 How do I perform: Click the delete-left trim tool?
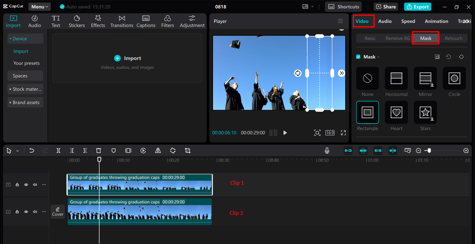coord(72,151)
